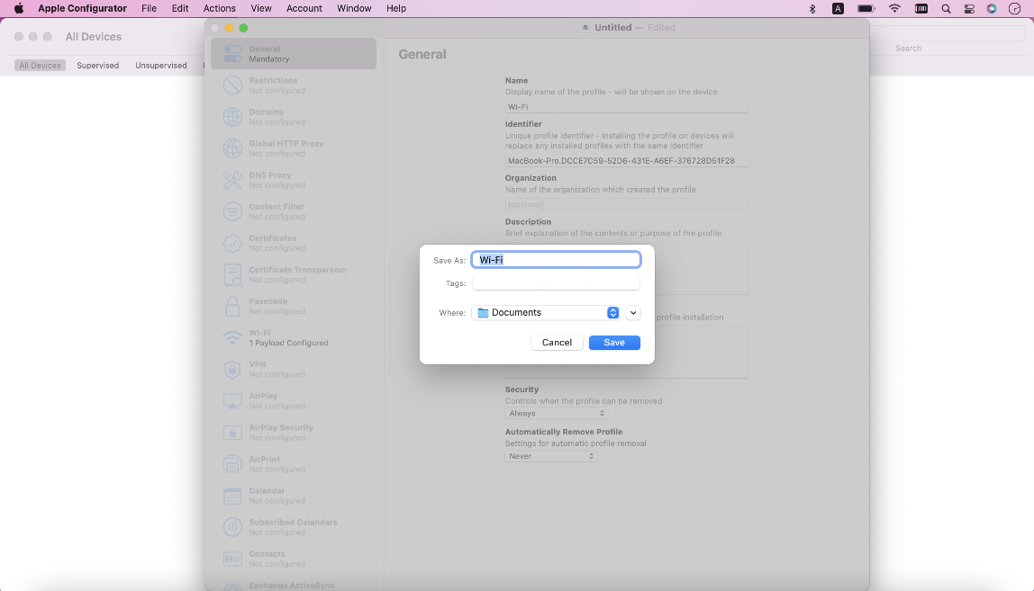1034x591 pixels.
Task: Select the AirPlay Security icon
Action: (232, 433)
